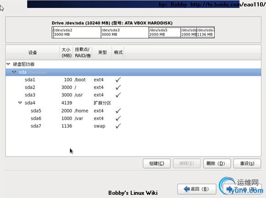Select the sda7 swap partition row
This screenshot has height=198, width=266.
click(x=133, y=126)
